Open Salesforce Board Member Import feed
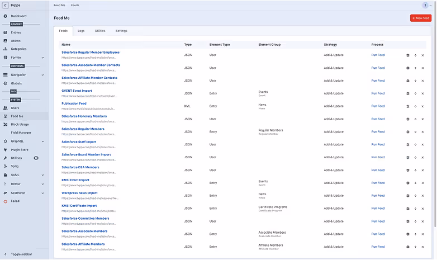 [x=86, y=154]
